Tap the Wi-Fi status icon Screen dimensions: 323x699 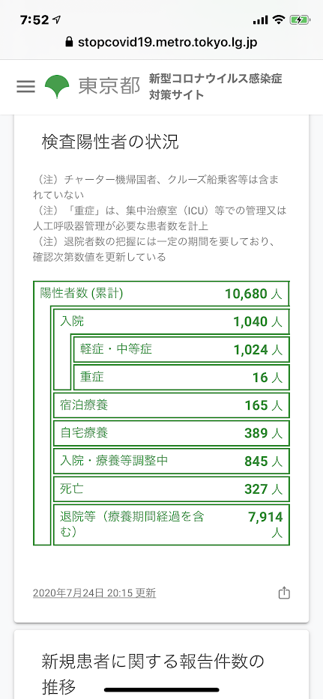pos(280,19)
